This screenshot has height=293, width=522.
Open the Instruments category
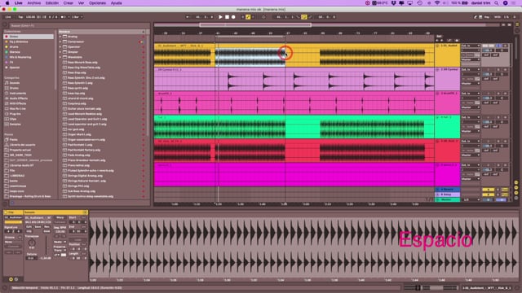tap(18, 94)
